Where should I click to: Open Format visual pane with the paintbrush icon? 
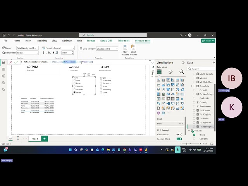coord(170,72)
